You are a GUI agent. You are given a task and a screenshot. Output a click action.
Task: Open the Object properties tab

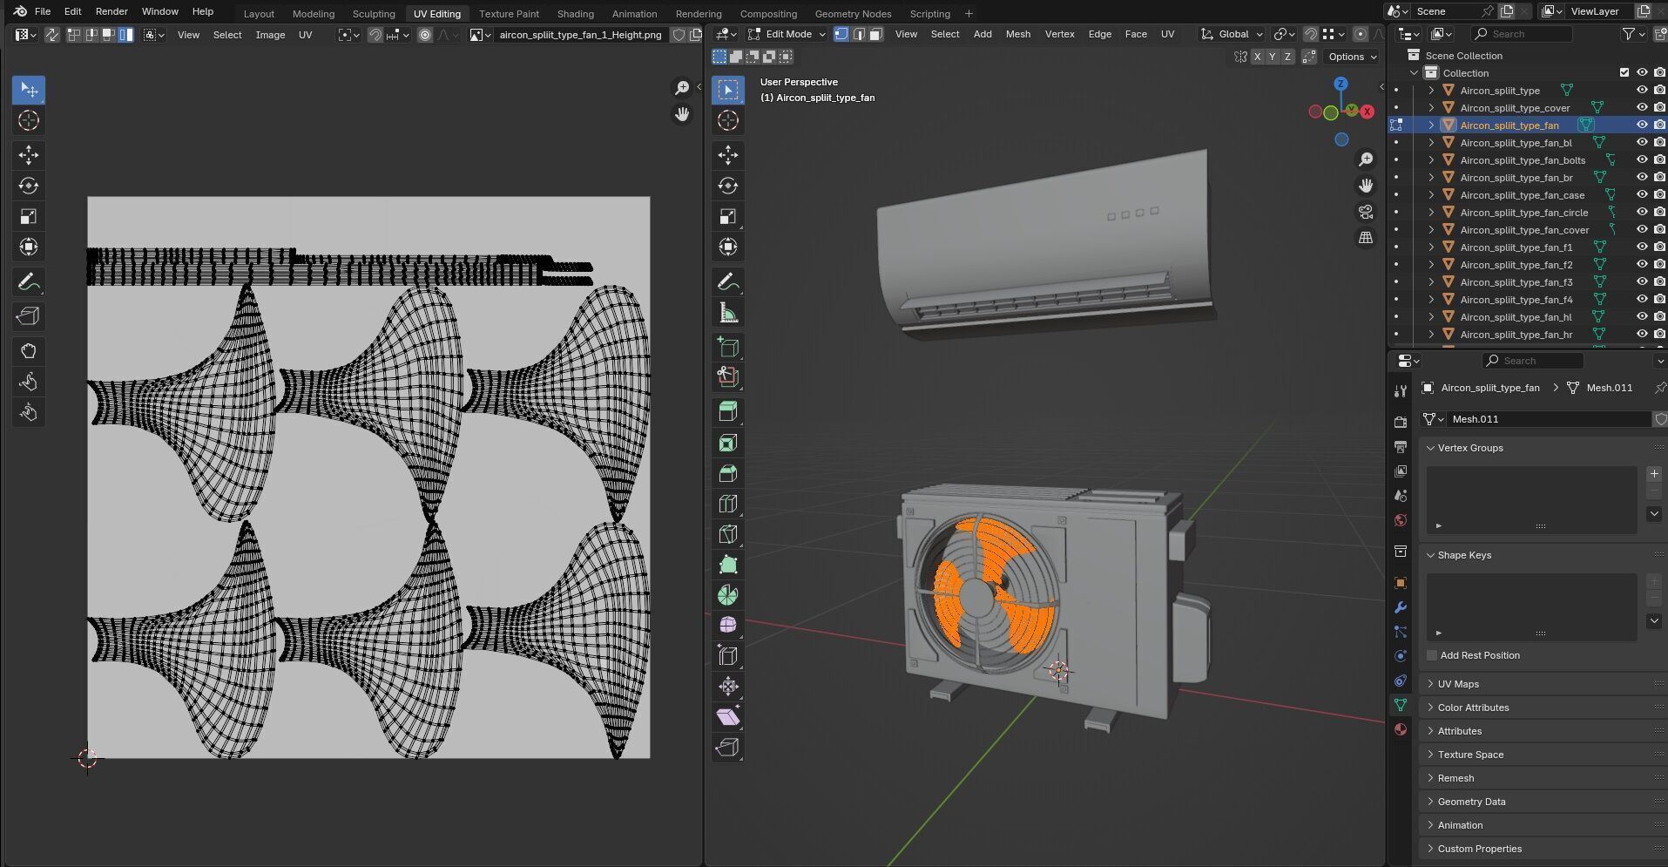[1401, 583]
